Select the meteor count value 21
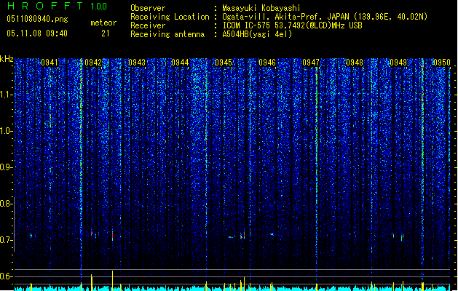The height and width of the screenshot is (291, 458). (x=106, y=33)
